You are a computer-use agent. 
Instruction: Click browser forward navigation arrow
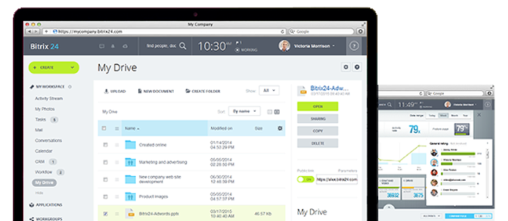click(36, 32)
